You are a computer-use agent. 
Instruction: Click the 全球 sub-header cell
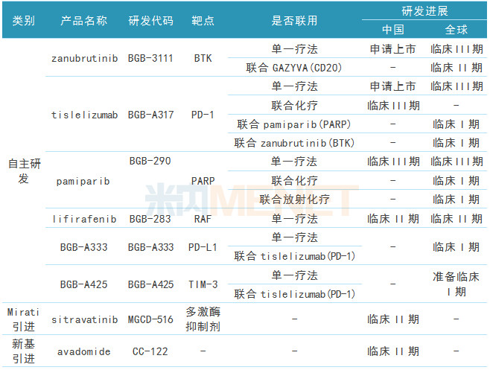[456, 30]
